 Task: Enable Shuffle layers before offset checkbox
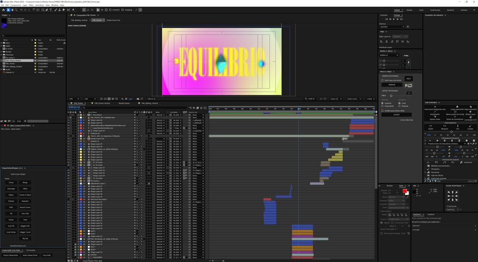pyautogui.click(x=382, y=111)
